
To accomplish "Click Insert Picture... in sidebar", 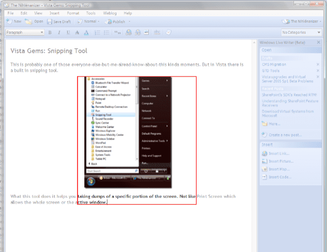I will coord(278,161).
